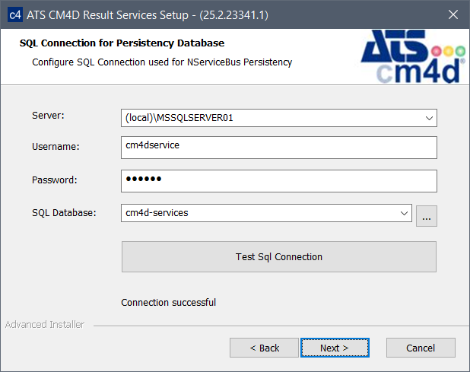Cancel the installation setup
Image resolution: width=470 pixels, height=372 pixels.
(421, 348)
